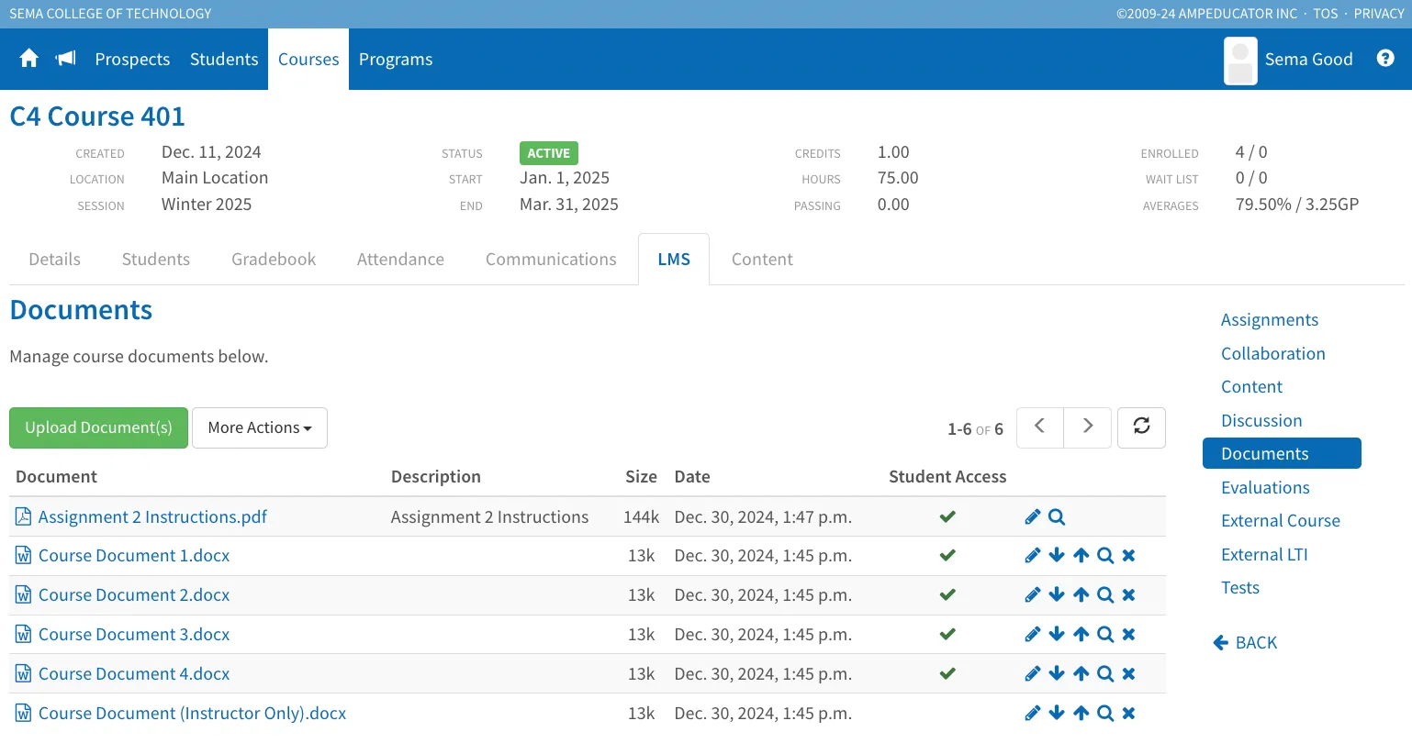This screenshot has height=743, width=1412.
Task: Open the PRIVACY link in header
Action: tap(1379, 14)
